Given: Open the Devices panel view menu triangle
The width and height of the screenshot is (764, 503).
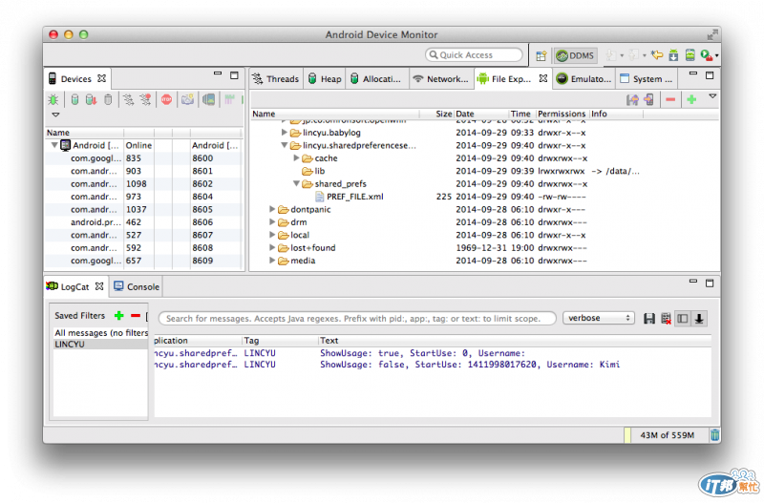Looking at the screenshot, I should (x=55, y=115).
